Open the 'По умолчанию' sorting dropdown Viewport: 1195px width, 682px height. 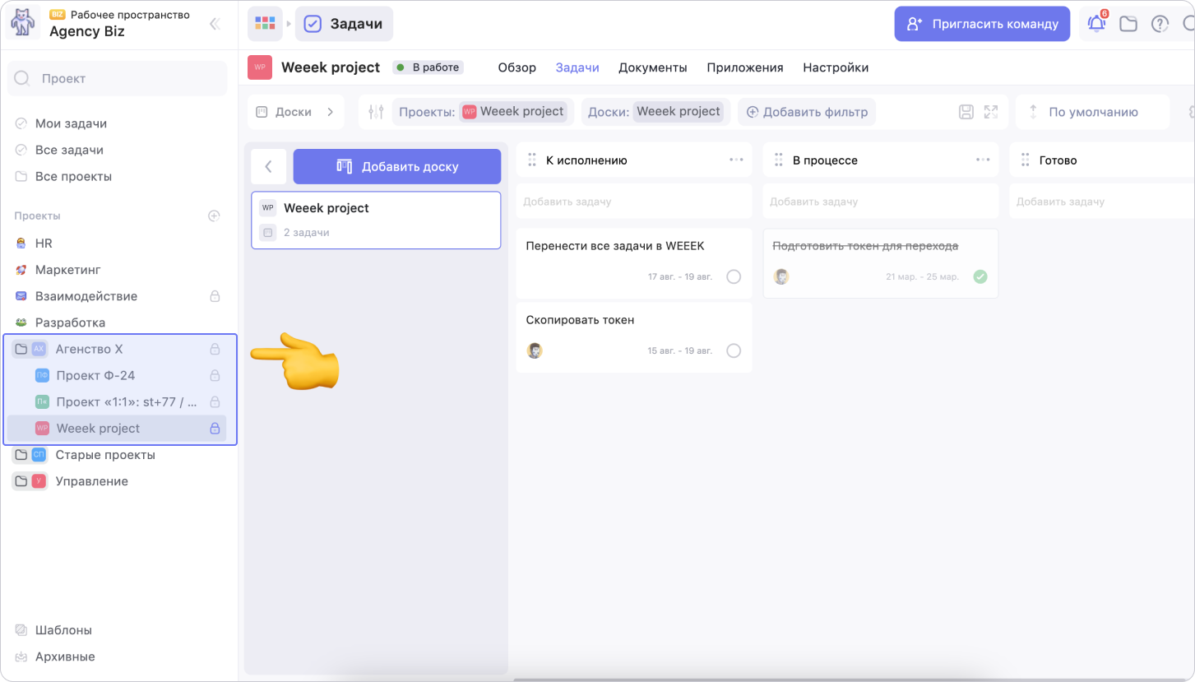click(1092, 112)
